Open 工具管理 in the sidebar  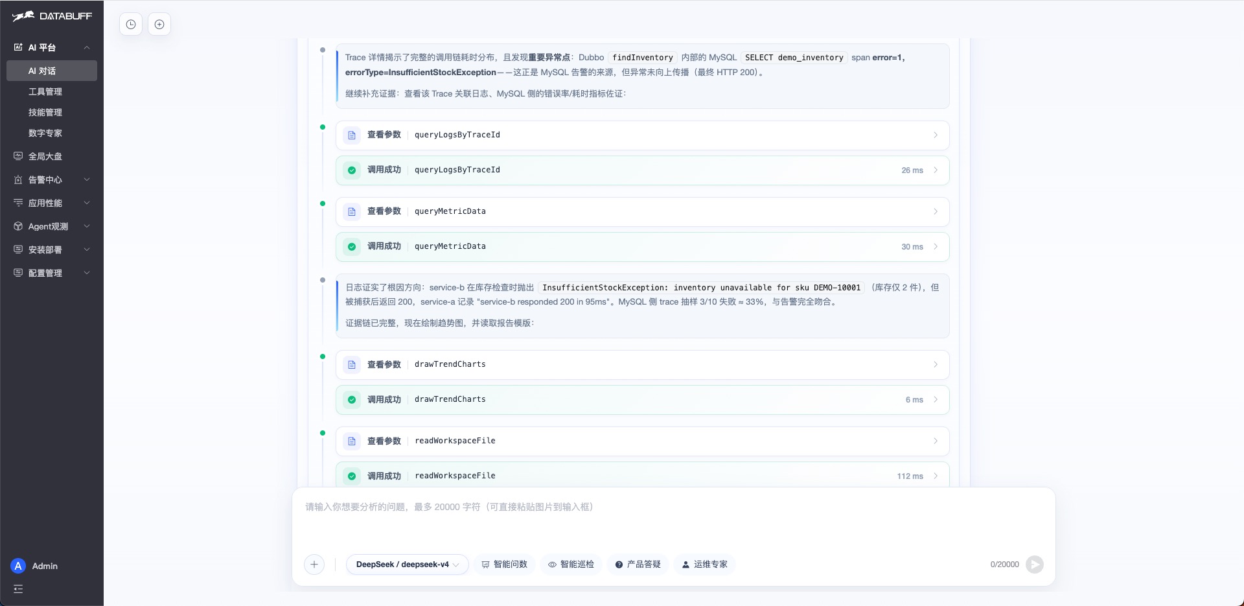[52, 91]
